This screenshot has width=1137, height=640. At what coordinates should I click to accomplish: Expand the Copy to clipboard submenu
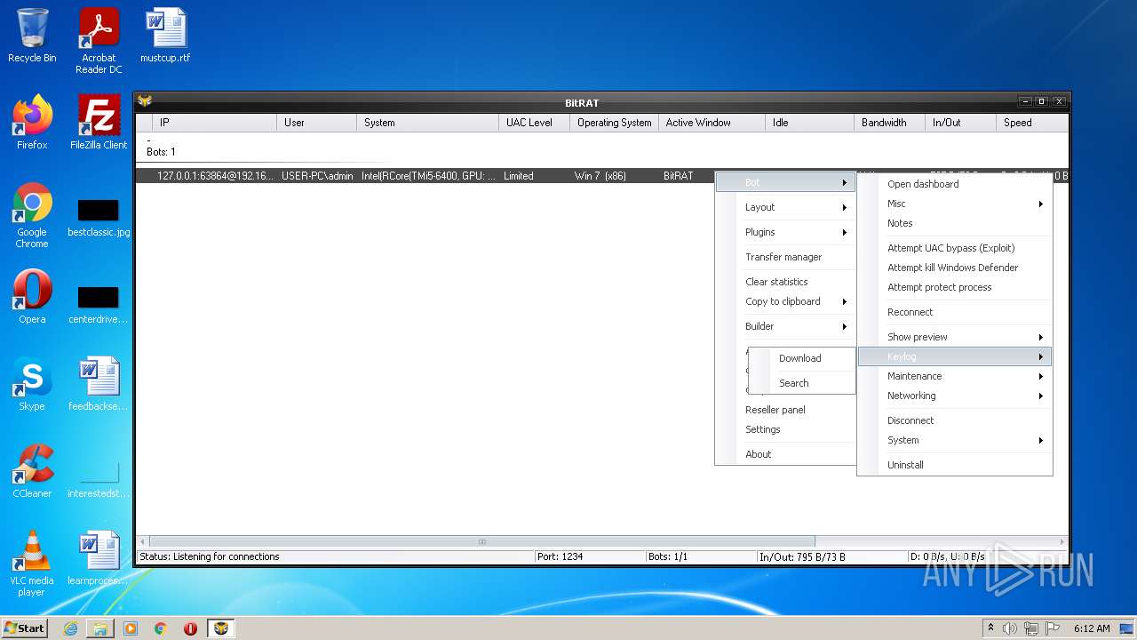point(786,301)
